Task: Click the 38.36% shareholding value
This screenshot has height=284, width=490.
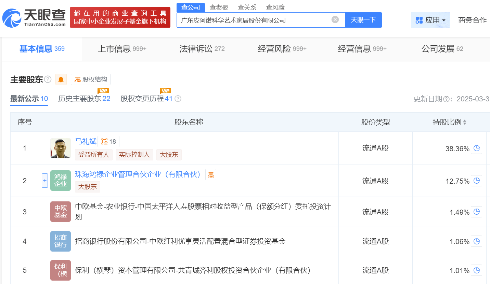Action: (x=457, y=149)
